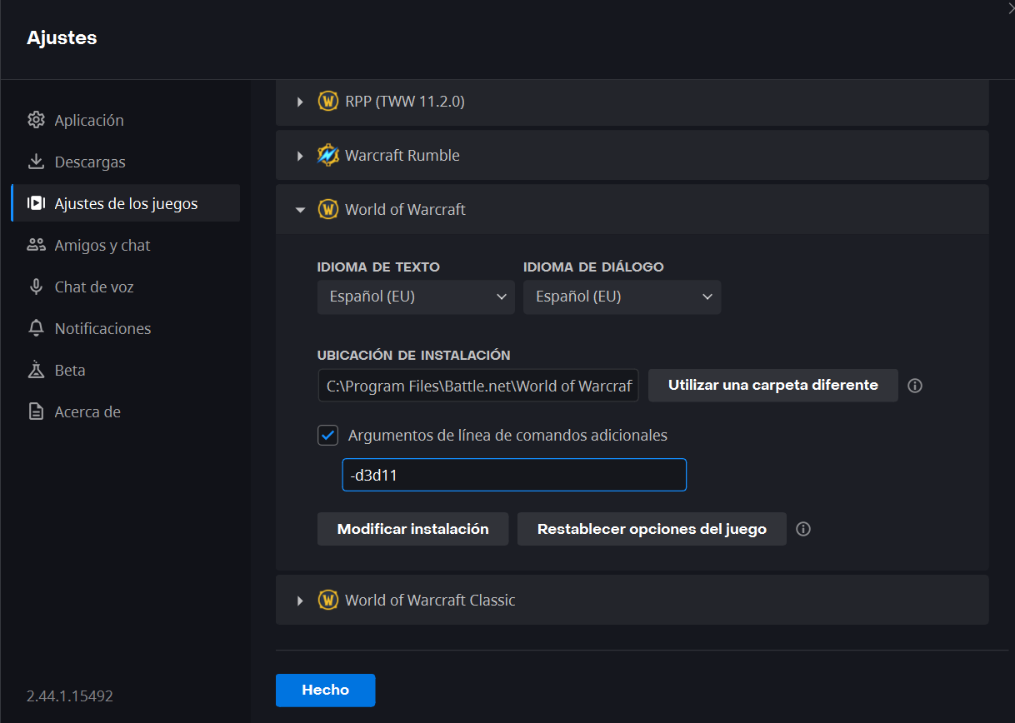The image size is (1015, 723).
Task: Open the Beta settings section
Action: (x=125, y=370)
